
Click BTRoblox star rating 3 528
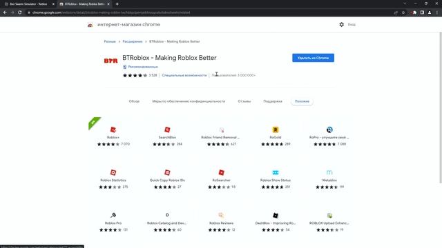point(140,75)
